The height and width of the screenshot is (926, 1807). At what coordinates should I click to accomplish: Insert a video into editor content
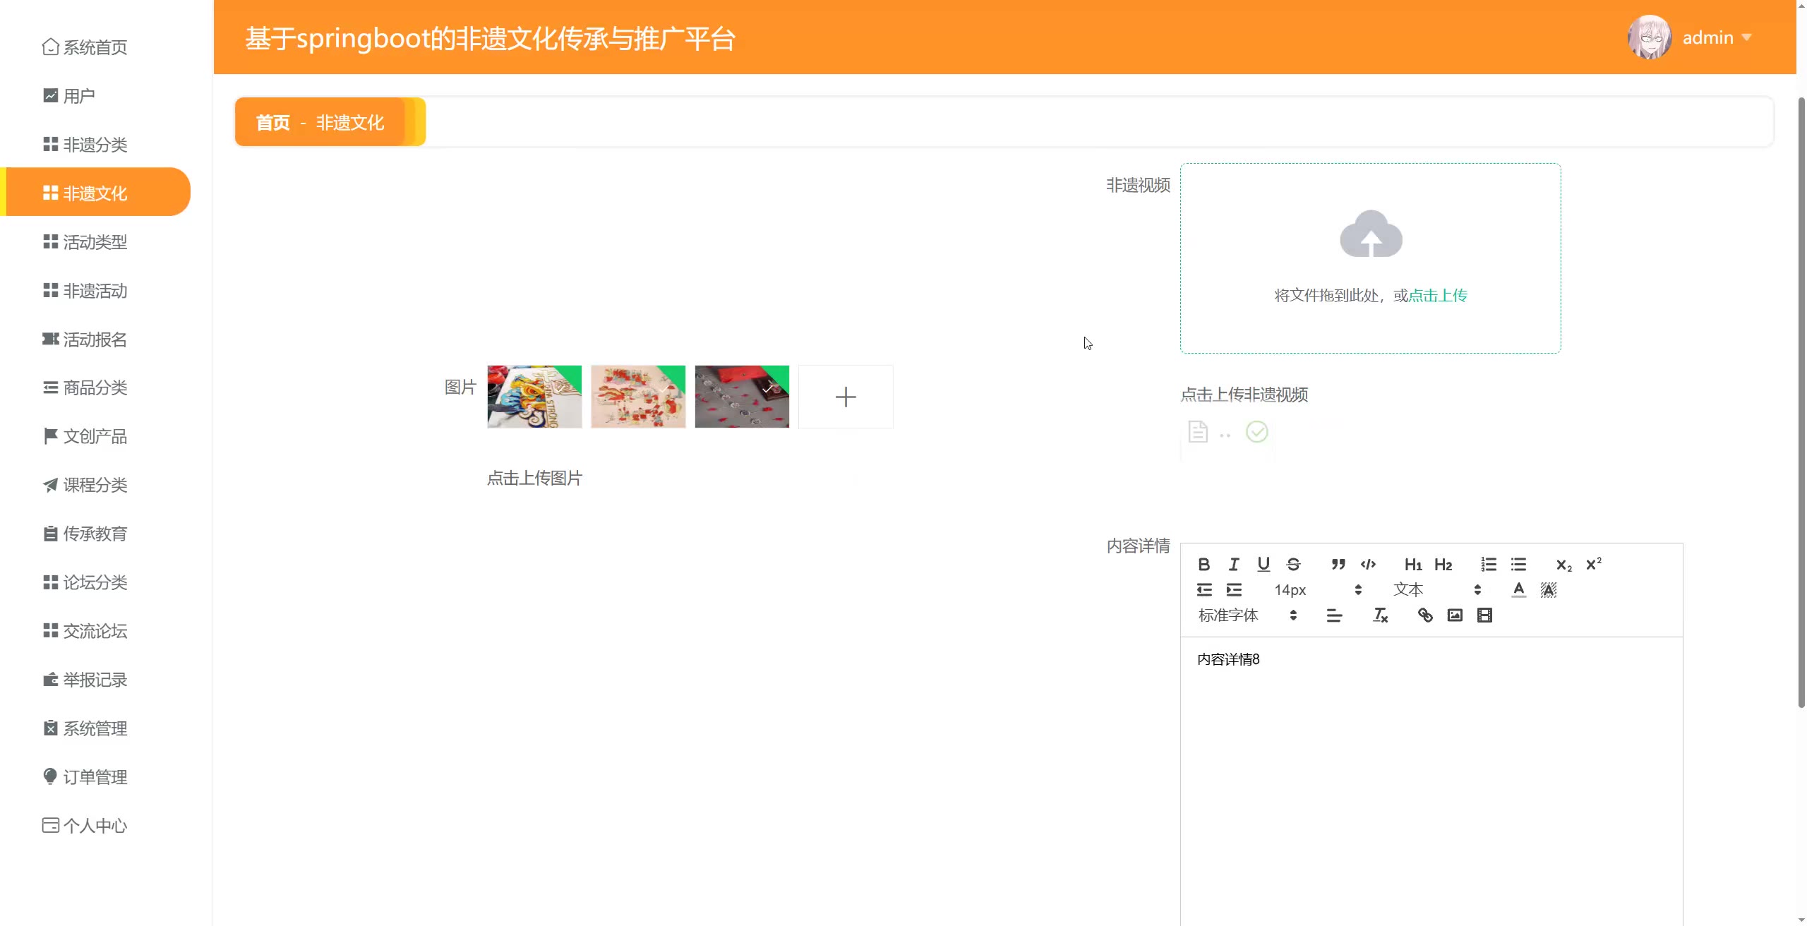coord(1484,615)
